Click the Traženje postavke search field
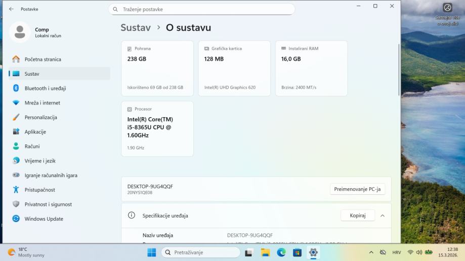Image resolution: width=465 pixels, height=261 pixels. pyautogui.click(x=202, y=10)
